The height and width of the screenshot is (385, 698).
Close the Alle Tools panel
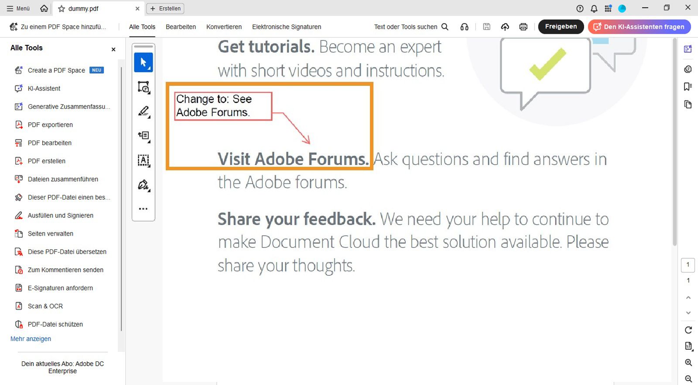click(x=113, y=49)
